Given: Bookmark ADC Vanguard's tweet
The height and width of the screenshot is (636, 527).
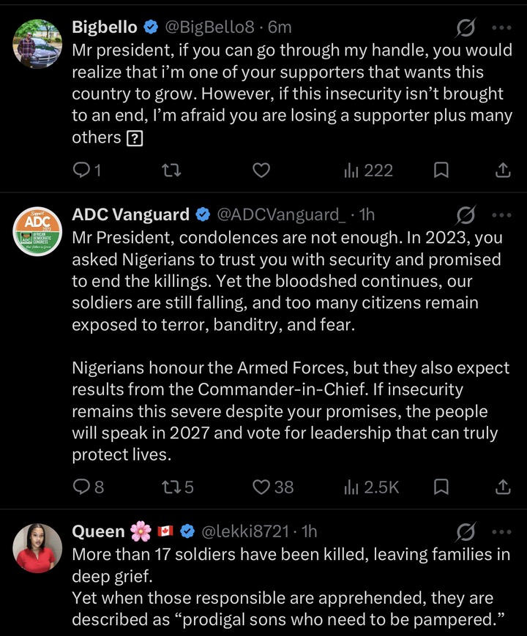Looking at the screenshot, I should [441, 486].
